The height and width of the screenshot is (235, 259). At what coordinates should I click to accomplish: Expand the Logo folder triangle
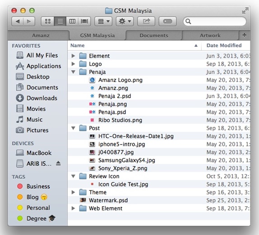click(x=73, y=64)
